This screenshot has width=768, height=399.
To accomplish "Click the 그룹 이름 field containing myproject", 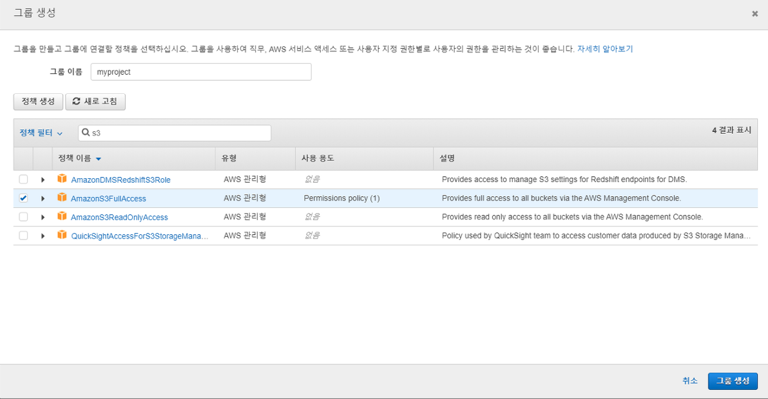I will click(201, 72).
